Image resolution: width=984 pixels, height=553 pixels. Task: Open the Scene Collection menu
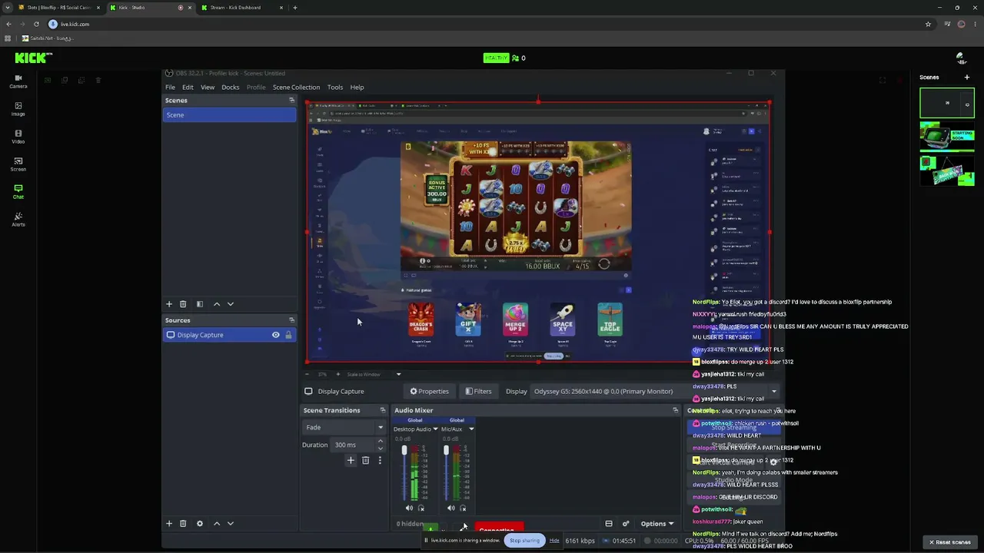point(296,88)
